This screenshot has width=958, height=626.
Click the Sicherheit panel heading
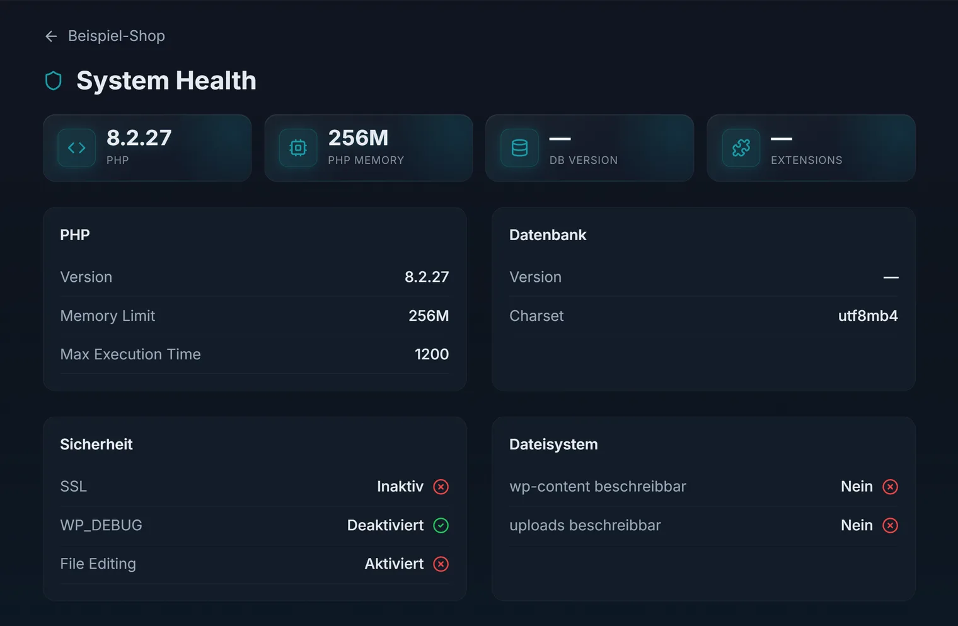96,444
